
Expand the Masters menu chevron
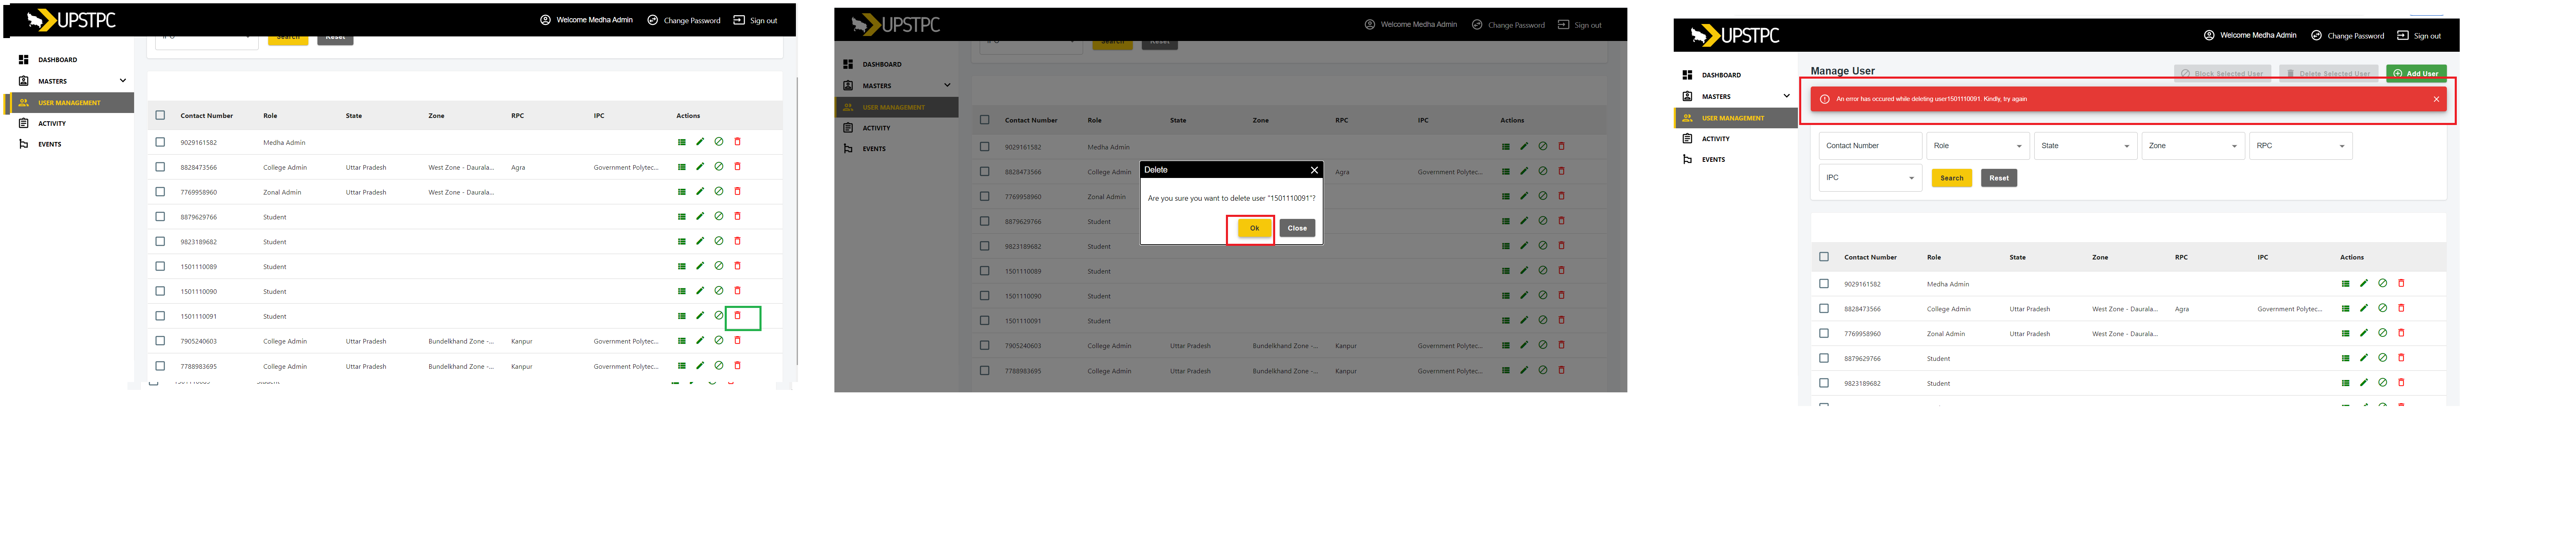(x=122, y=80)
